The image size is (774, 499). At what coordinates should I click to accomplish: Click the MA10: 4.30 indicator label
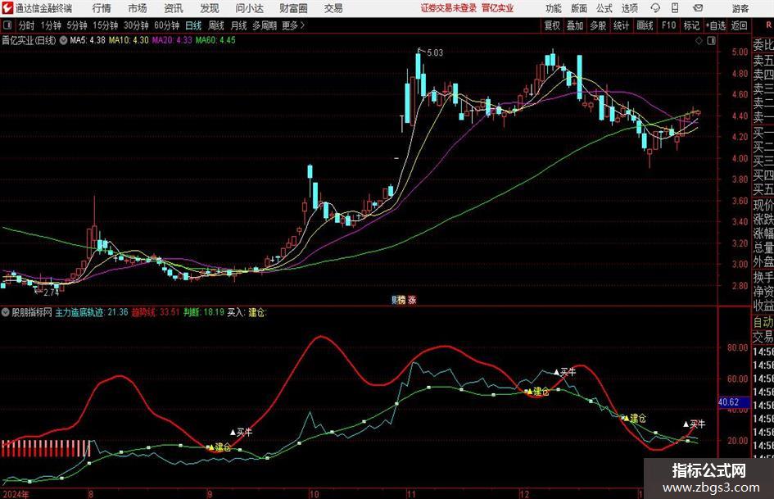coord(129,40)
